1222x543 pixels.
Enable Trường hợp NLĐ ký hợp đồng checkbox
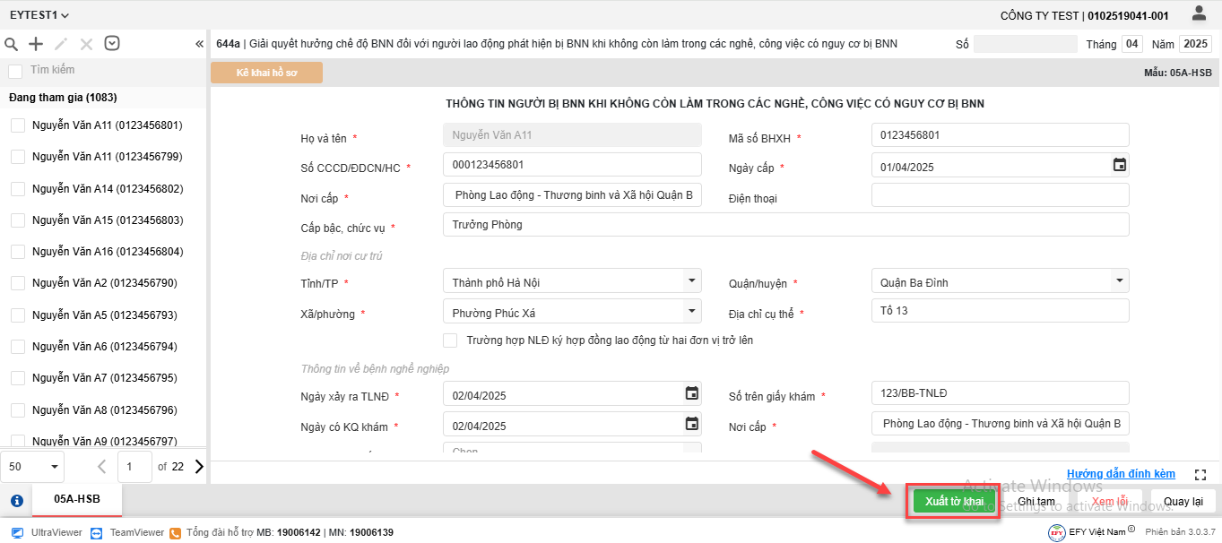[451, 340]
